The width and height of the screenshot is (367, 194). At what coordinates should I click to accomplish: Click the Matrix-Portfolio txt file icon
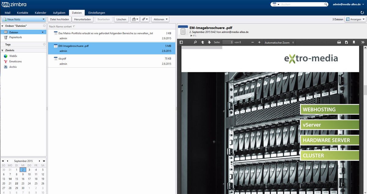[56, 33]
